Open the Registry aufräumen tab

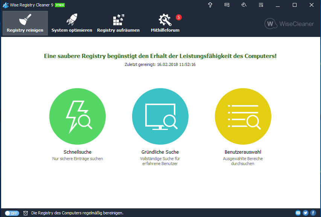118,23
